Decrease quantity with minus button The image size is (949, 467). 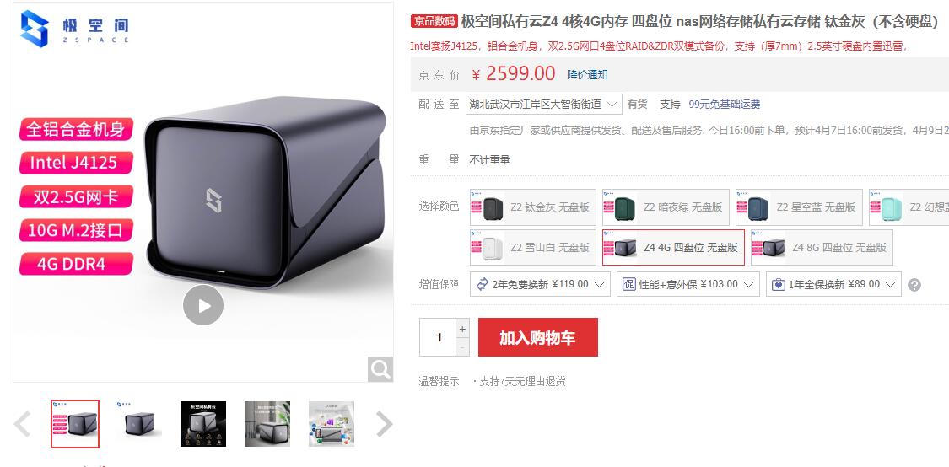(462, 347)
